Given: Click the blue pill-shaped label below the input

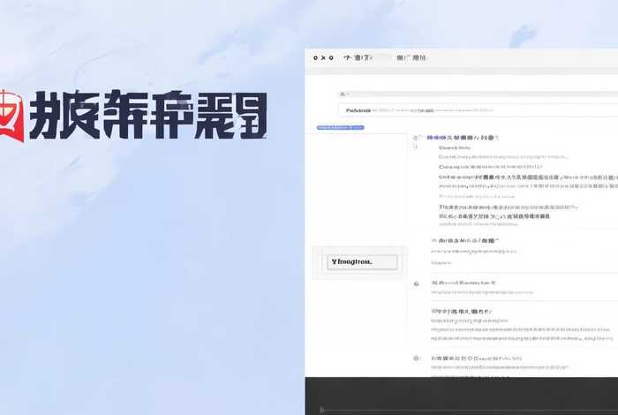Looking at the screenshot, I should (341, 127).
